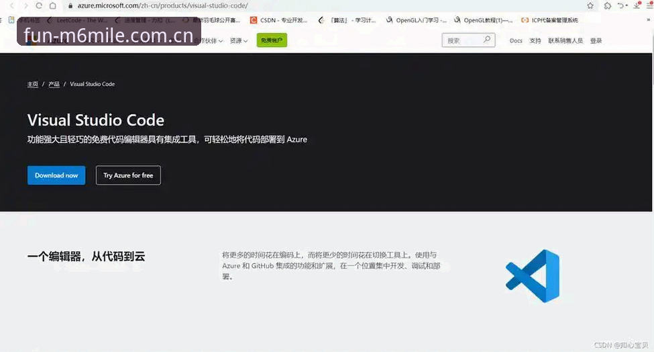Open the OpenGL教程(1) bookmark
Image resolution: width=654 pixels, height=352 pixels.
[x=484, y=20]
